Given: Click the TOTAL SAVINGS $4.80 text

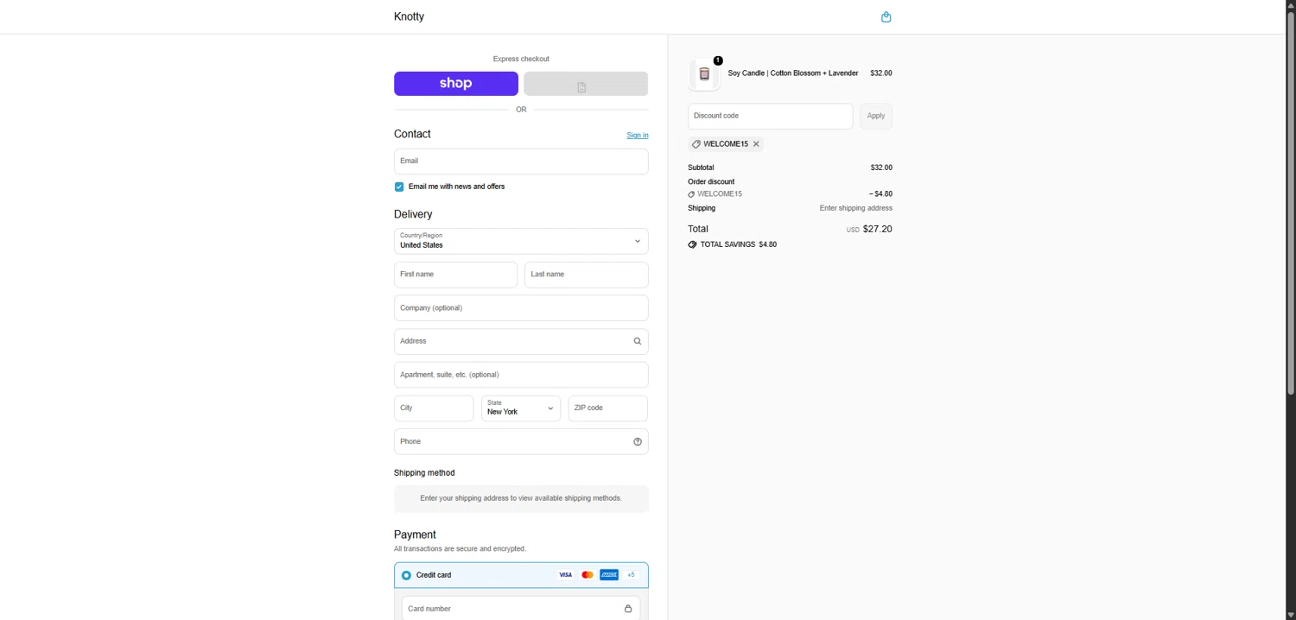Looking at the screenshot, I should (x=739, y=244).
